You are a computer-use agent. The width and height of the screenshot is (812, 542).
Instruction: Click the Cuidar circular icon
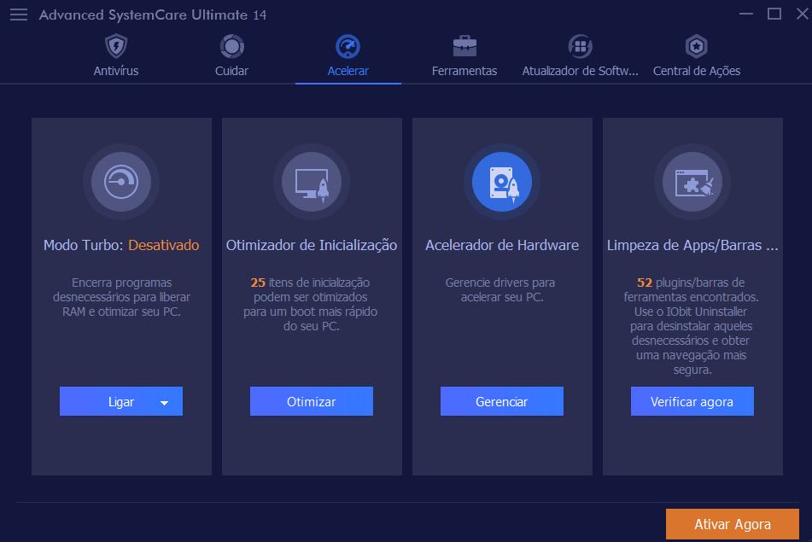(231, 46)
